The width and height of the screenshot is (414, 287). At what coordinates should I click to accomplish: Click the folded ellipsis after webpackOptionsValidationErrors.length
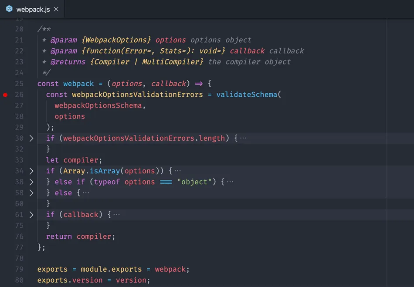coord(243,138)
